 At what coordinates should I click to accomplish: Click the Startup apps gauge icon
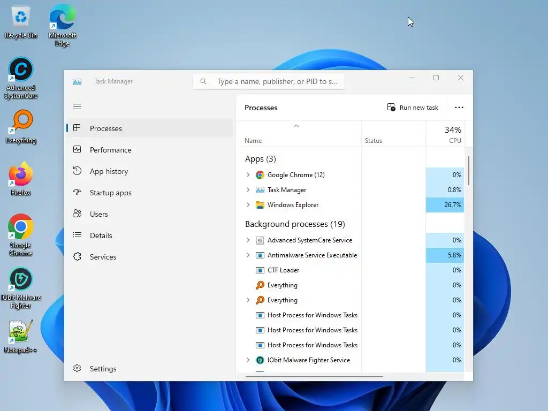(x=77, y=192)
